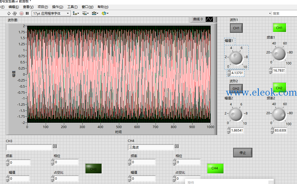This screenshot has width=297, height=184.
Task: Click the Run Continuously icon
Action: pos(15,13)
